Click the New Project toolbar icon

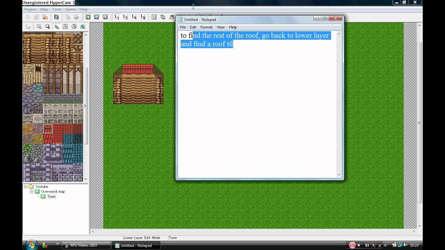point(28,17)
